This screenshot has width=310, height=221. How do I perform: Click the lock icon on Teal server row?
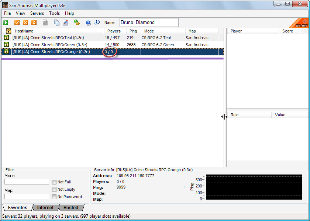(x=6, y=37)
